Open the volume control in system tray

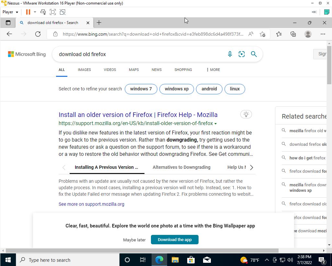click(x=290, y=260)
